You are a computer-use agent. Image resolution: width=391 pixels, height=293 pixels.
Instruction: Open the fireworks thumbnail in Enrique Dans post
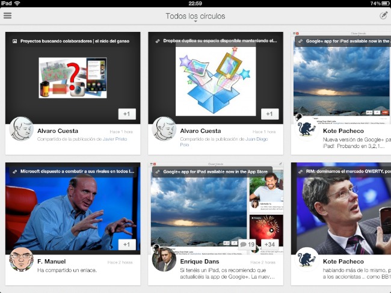(x=265, y=224)
